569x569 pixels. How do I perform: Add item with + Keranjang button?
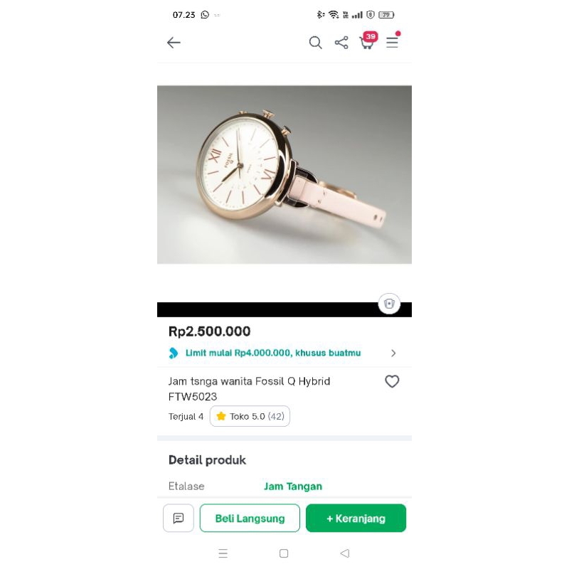(356, 518)
